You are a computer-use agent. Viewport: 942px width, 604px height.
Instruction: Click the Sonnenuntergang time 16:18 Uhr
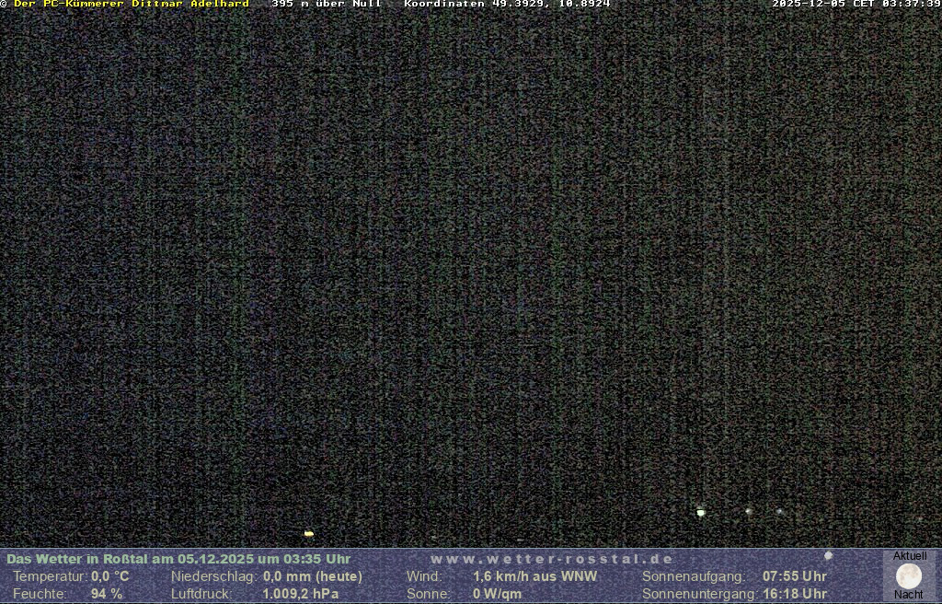tap(794, 594)
